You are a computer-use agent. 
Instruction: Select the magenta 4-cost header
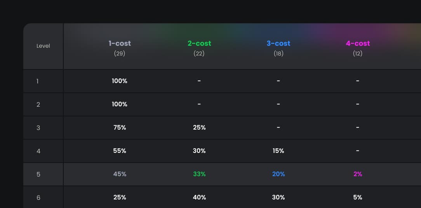click(358, 43)
